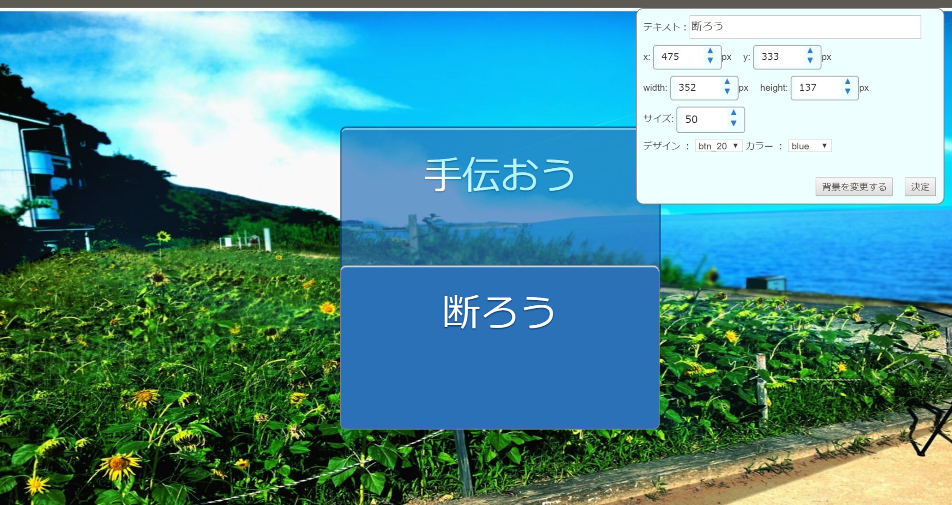Increase the y position with up arrow
The height and width of the screenshot is (505, 952).
click(x=810, y=51)
